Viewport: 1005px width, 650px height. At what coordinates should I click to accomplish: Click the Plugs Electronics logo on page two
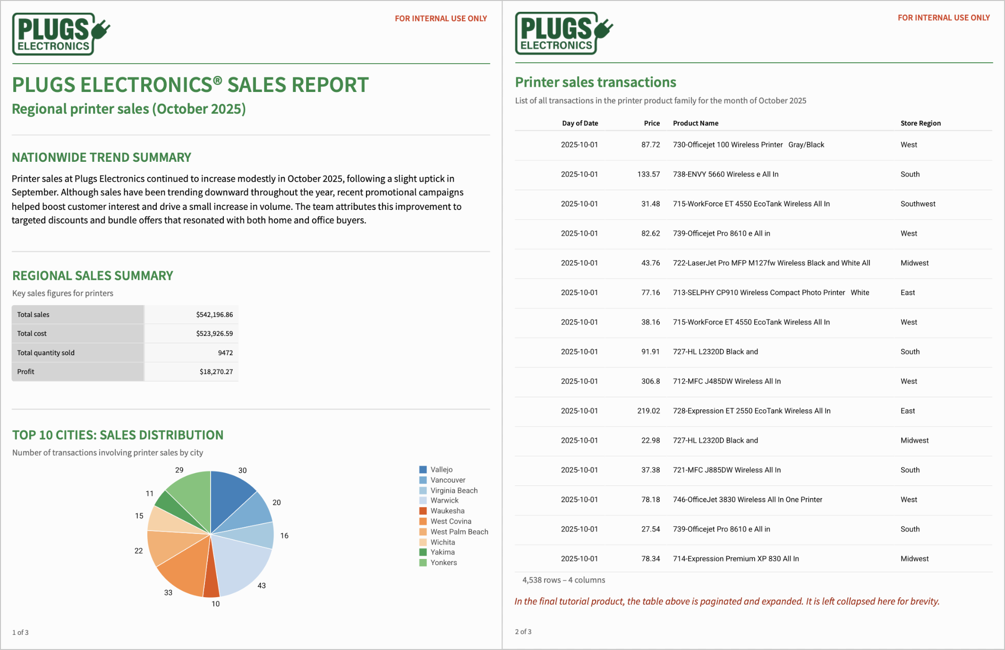click(563, 33)
